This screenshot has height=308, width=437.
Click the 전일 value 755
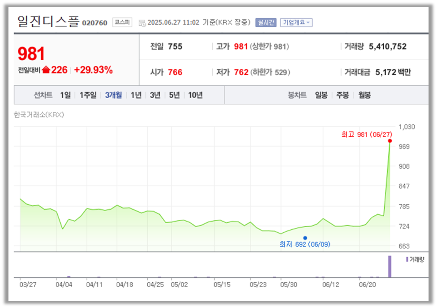pos(175,46)
